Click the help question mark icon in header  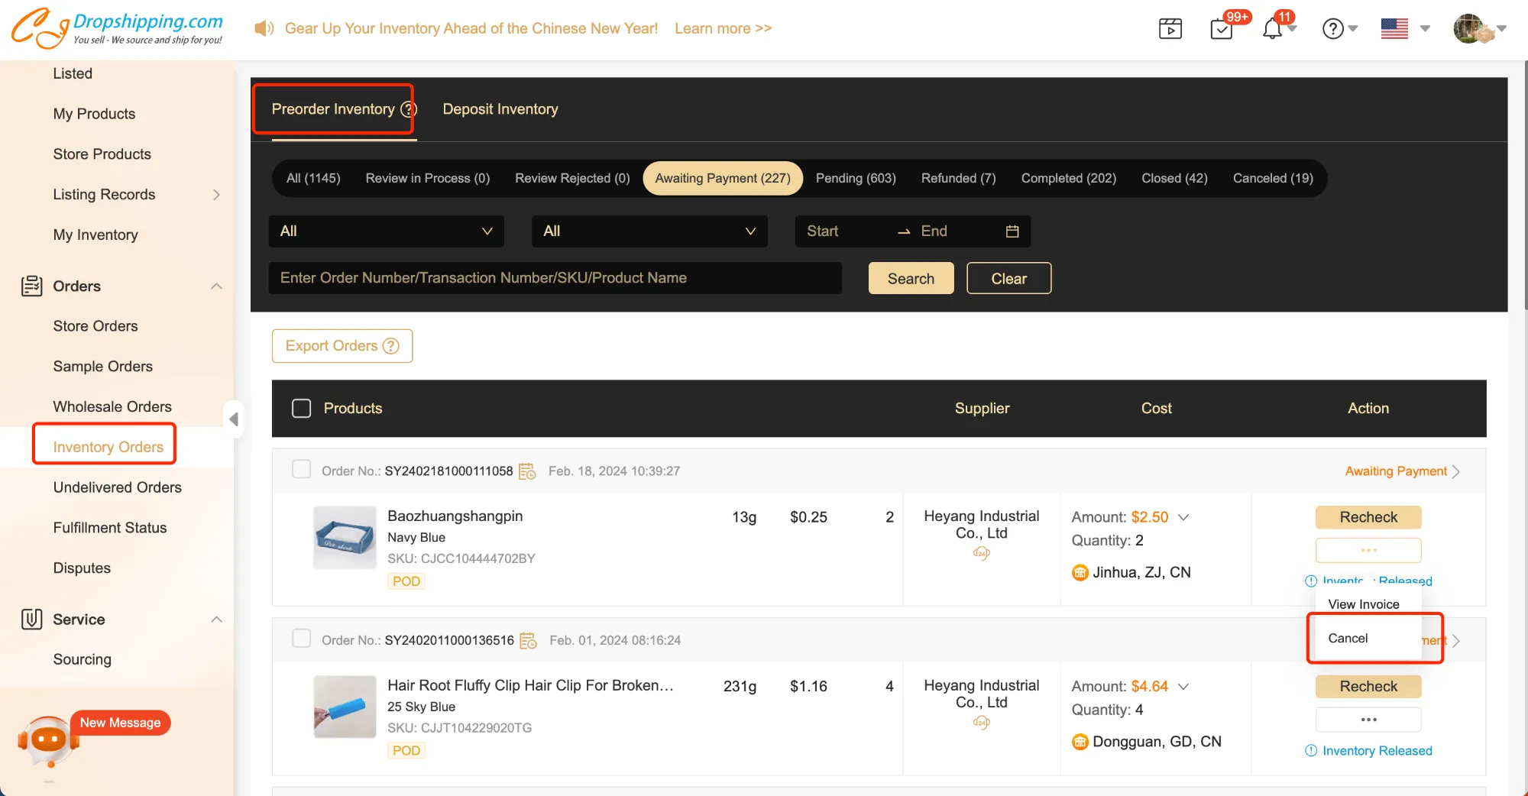click(x=1332, y=29)
